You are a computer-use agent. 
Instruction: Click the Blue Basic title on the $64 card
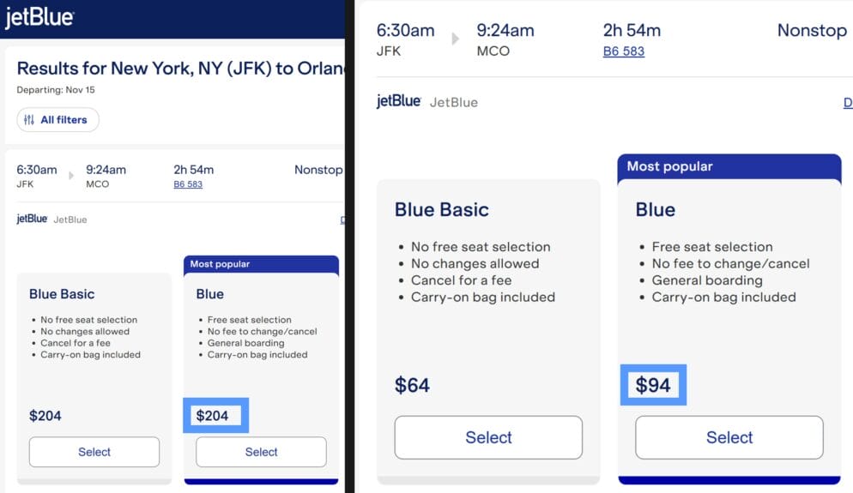pos(441,210)
